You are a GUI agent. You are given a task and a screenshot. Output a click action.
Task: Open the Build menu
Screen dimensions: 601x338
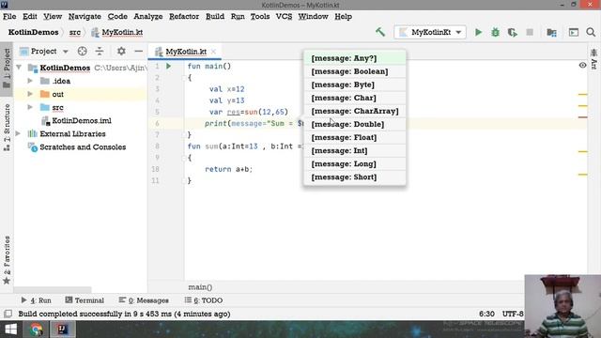coord(215,17)
